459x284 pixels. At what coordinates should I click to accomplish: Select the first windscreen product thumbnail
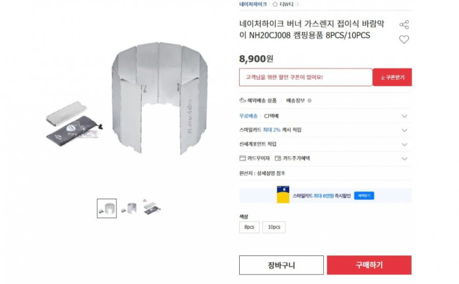tap(107, 208)
